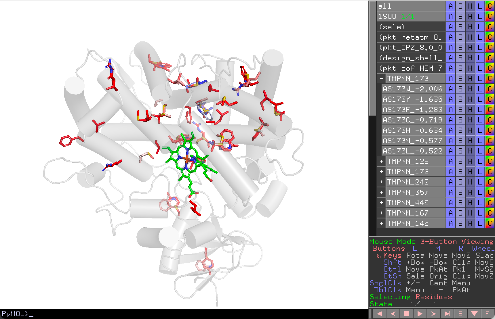Click the play button in playback controls
Image resolution: width=495 pixels, height=319 pixels.
click(x=420, y=314)
